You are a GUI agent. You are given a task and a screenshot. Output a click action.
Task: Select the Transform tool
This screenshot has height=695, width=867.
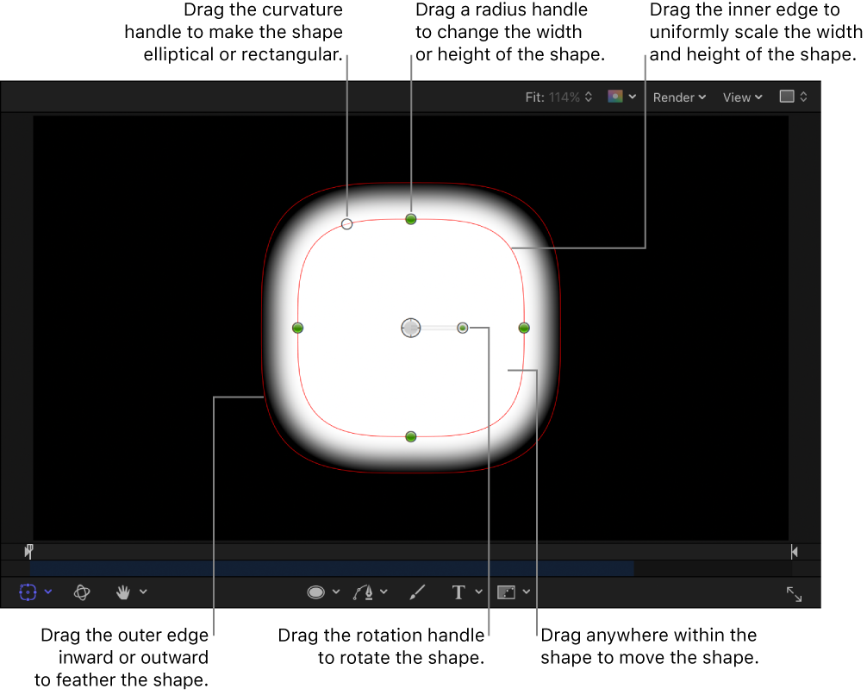tap(28, 592)
